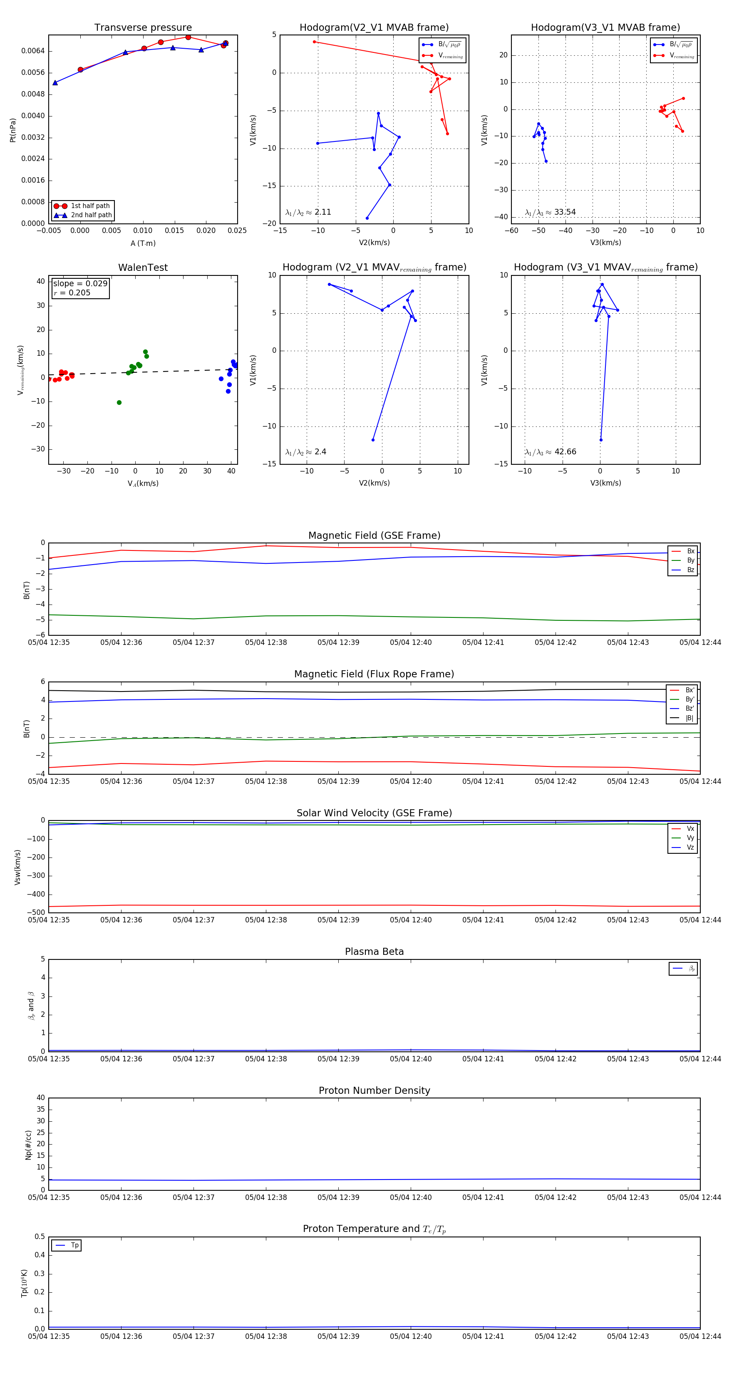
Task: Click the 'V_A(km/s)' x-axis label in the WalenTest plot
Action: (143, 483)
